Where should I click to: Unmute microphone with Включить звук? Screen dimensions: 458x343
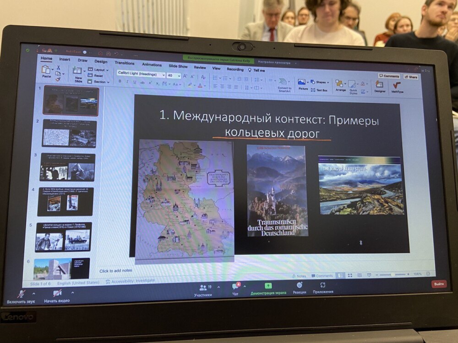pyautogui.click(x=21, y=294)
